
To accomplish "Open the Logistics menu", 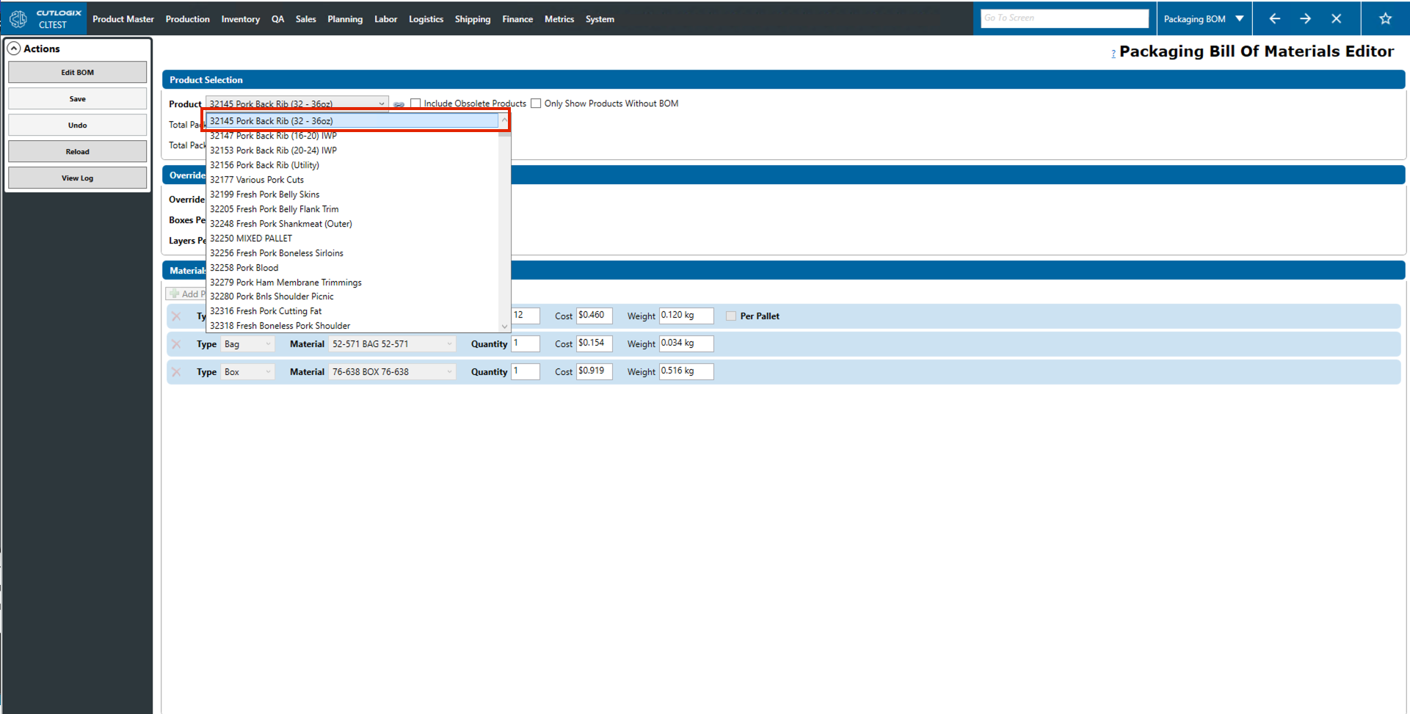I will (x=426, y=19).
